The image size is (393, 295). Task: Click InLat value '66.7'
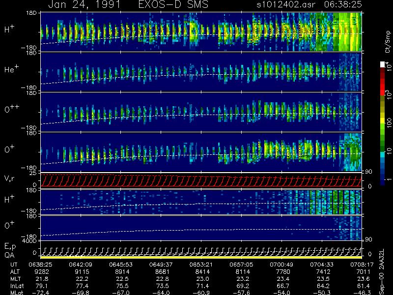point(283,286)
